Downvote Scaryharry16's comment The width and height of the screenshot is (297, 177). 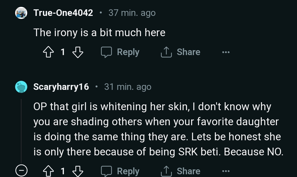click(x=78, y=171)
